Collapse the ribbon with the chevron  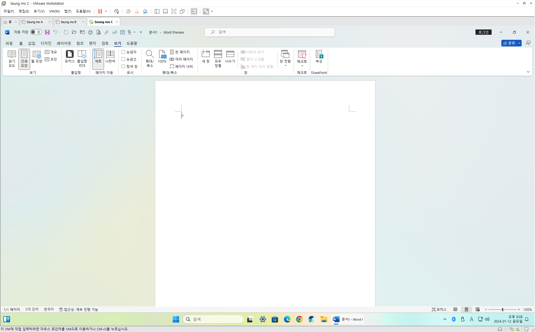pyautogui.click(x=528, y=72)
